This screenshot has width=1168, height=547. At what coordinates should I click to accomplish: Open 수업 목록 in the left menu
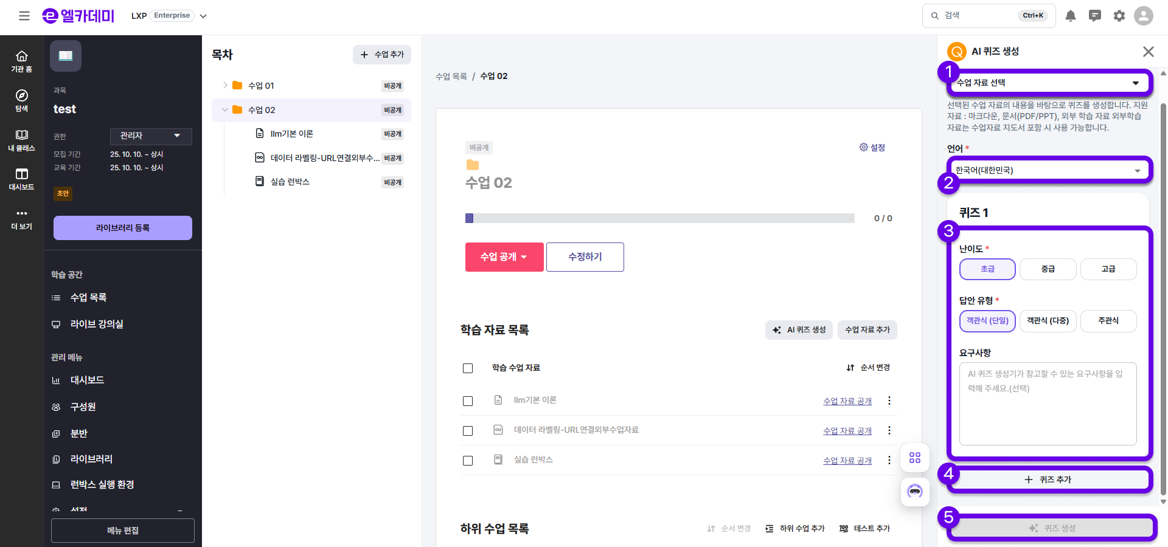tap(88, 297)
